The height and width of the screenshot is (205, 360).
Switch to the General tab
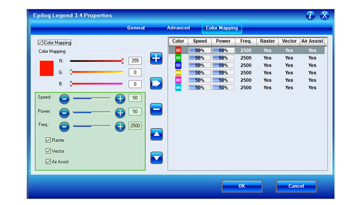(x=136, y=28)
